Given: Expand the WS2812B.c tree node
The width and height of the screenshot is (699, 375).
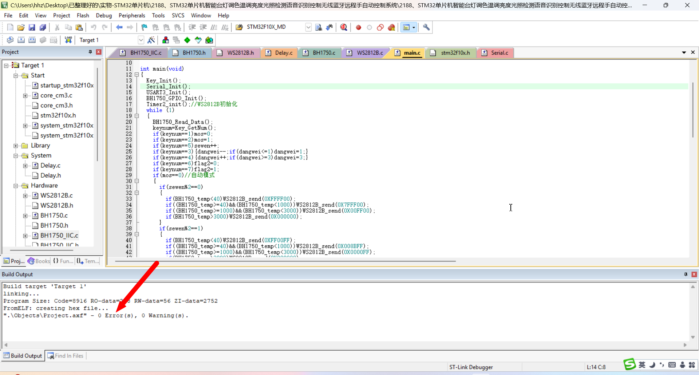Looking at the screenshot, I should click(x=25, y=196).
